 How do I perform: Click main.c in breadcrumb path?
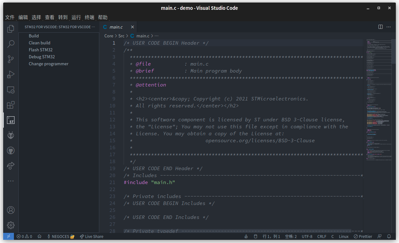143,36
